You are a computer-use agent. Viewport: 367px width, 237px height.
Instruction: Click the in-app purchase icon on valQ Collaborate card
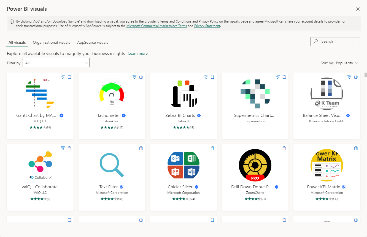[x=63, y=148]
